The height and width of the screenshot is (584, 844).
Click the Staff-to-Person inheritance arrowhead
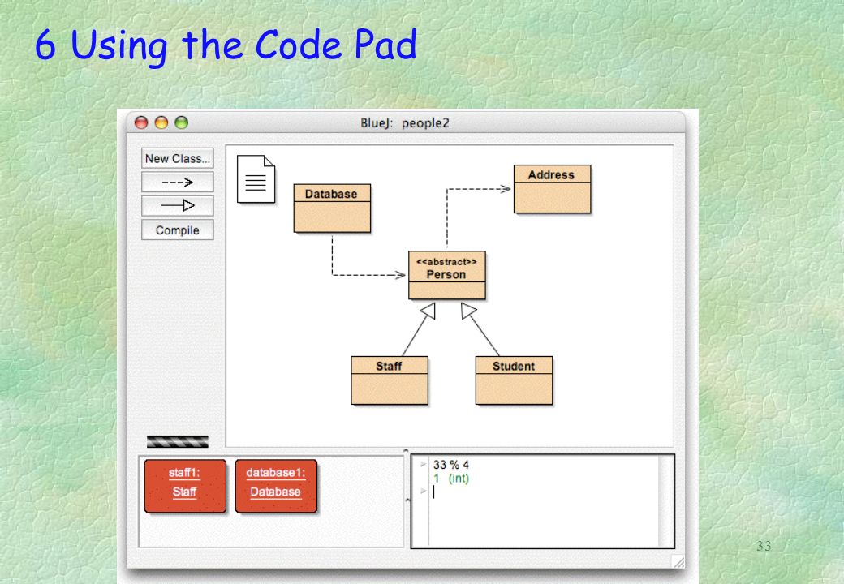point(428,311)
